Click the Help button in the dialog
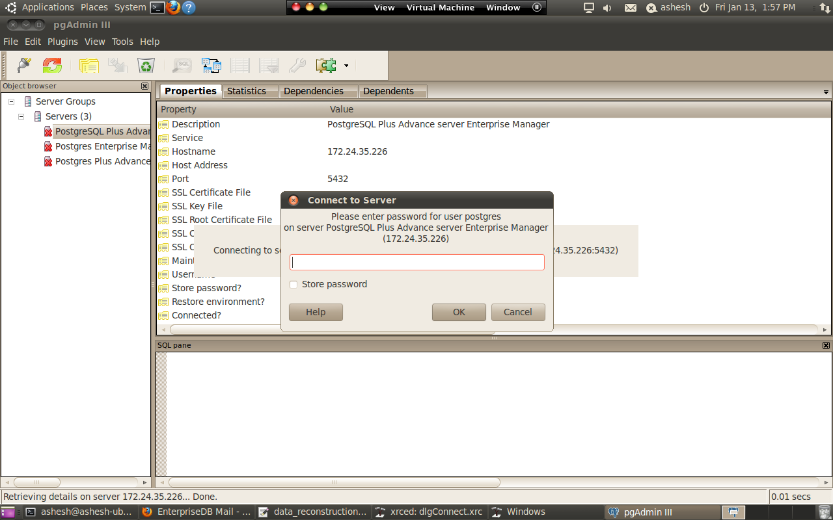The image size is (833, 520). [x=316, y=312]
